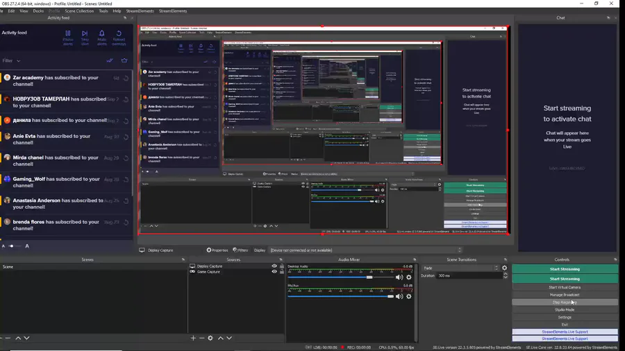Click the top Start Streaming button
The image size is (625, 351).
(565, 269)
